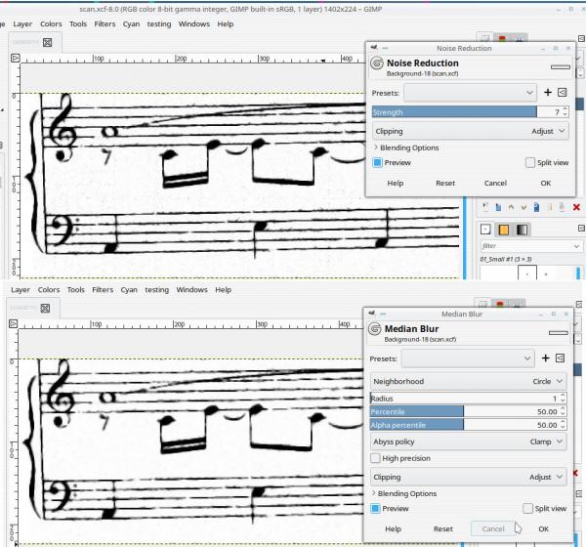Open the manage presets icon in Median Blur
This screenshot has height=547, width=586.
(x=560, y=358)
